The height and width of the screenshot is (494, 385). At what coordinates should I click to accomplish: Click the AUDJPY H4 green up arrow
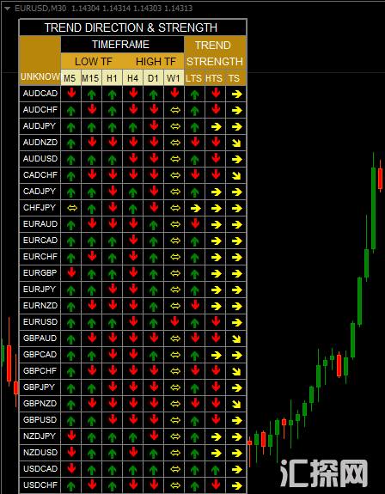pos(133,126)
